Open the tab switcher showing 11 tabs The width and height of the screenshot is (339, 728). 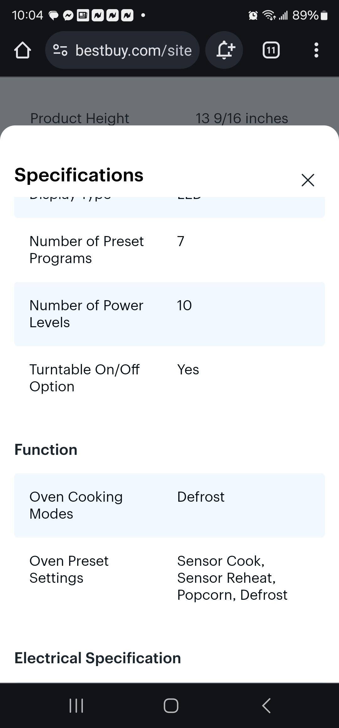click(271, 50)
